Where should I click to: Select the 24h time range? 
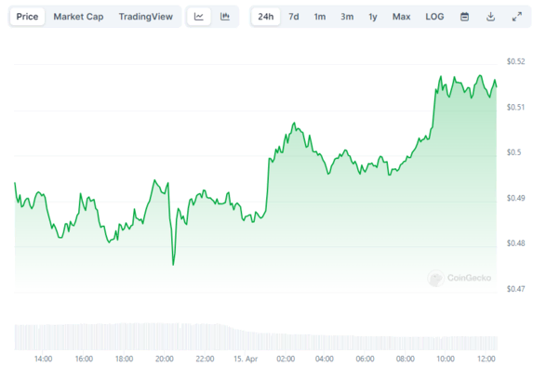click(x=266, y=17)
